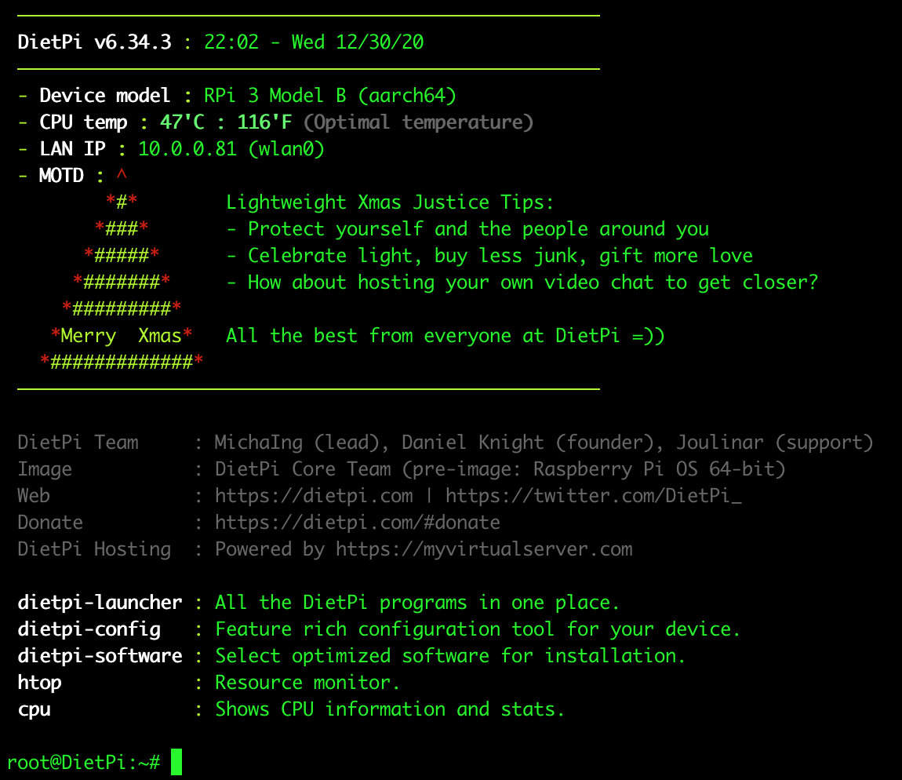902x780 pixels.
Task: Open the https://twitter.com/DietPi_ link
Action: tap(594, 496)
